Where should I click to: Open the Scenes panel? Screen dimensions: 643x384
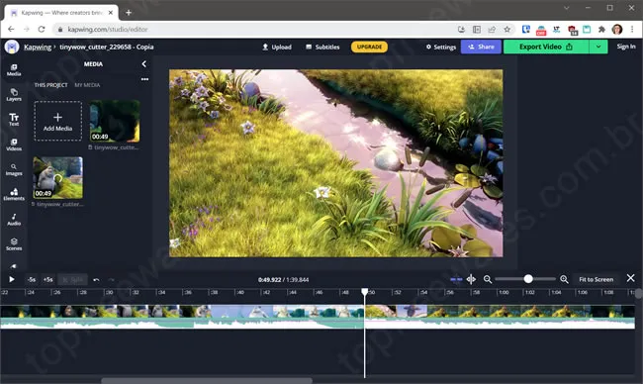tap(14, 244)
